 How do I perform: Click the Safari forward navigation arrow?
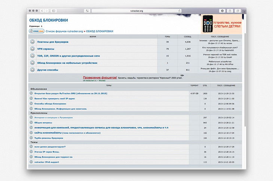pyautogui.click(x=46, y=11)
